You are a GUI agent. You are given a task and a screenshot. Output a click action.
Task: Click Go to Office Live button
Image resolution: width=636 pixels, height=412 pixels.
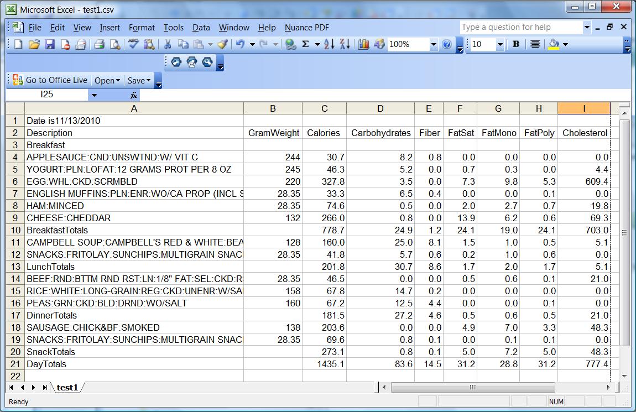point(50,80)
